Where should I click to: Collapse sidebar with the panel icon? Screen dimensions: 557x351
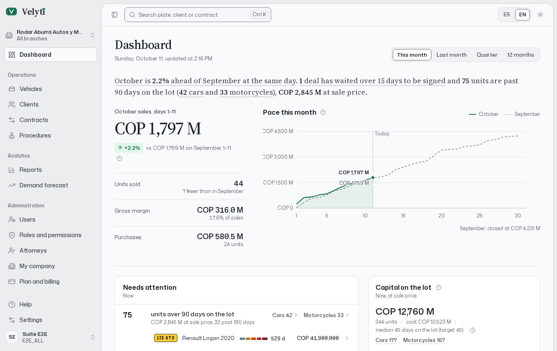(115, 15)
